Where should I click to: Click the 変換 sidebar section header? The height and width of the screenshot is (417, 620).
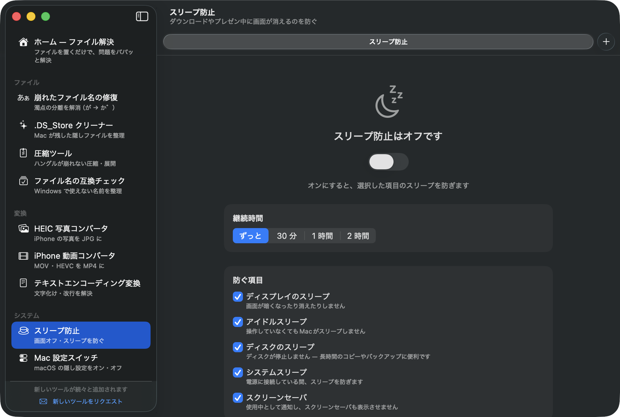(x=20, y=214)
